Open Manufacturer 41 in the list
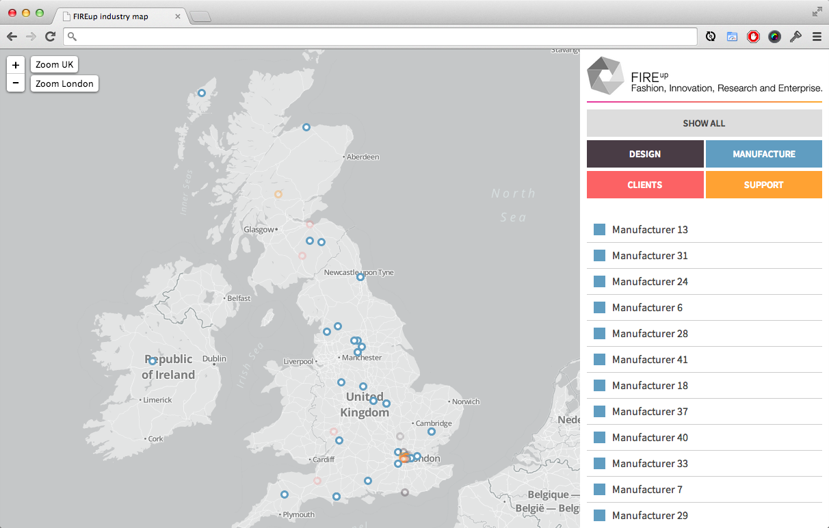 point(705,360)
